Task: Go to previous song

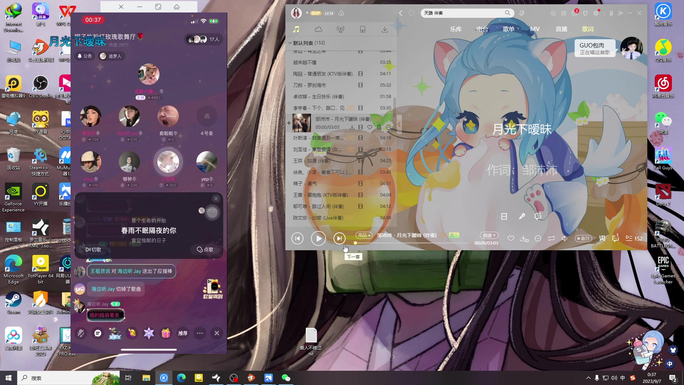Action: tap(297, 238)
